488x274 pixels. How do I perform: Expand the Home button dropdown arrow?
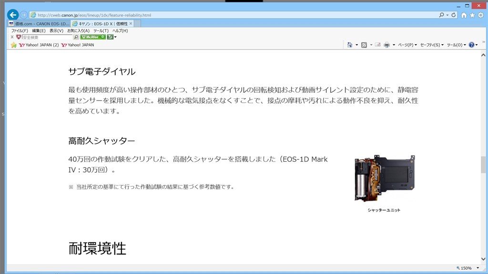[356, 44]
